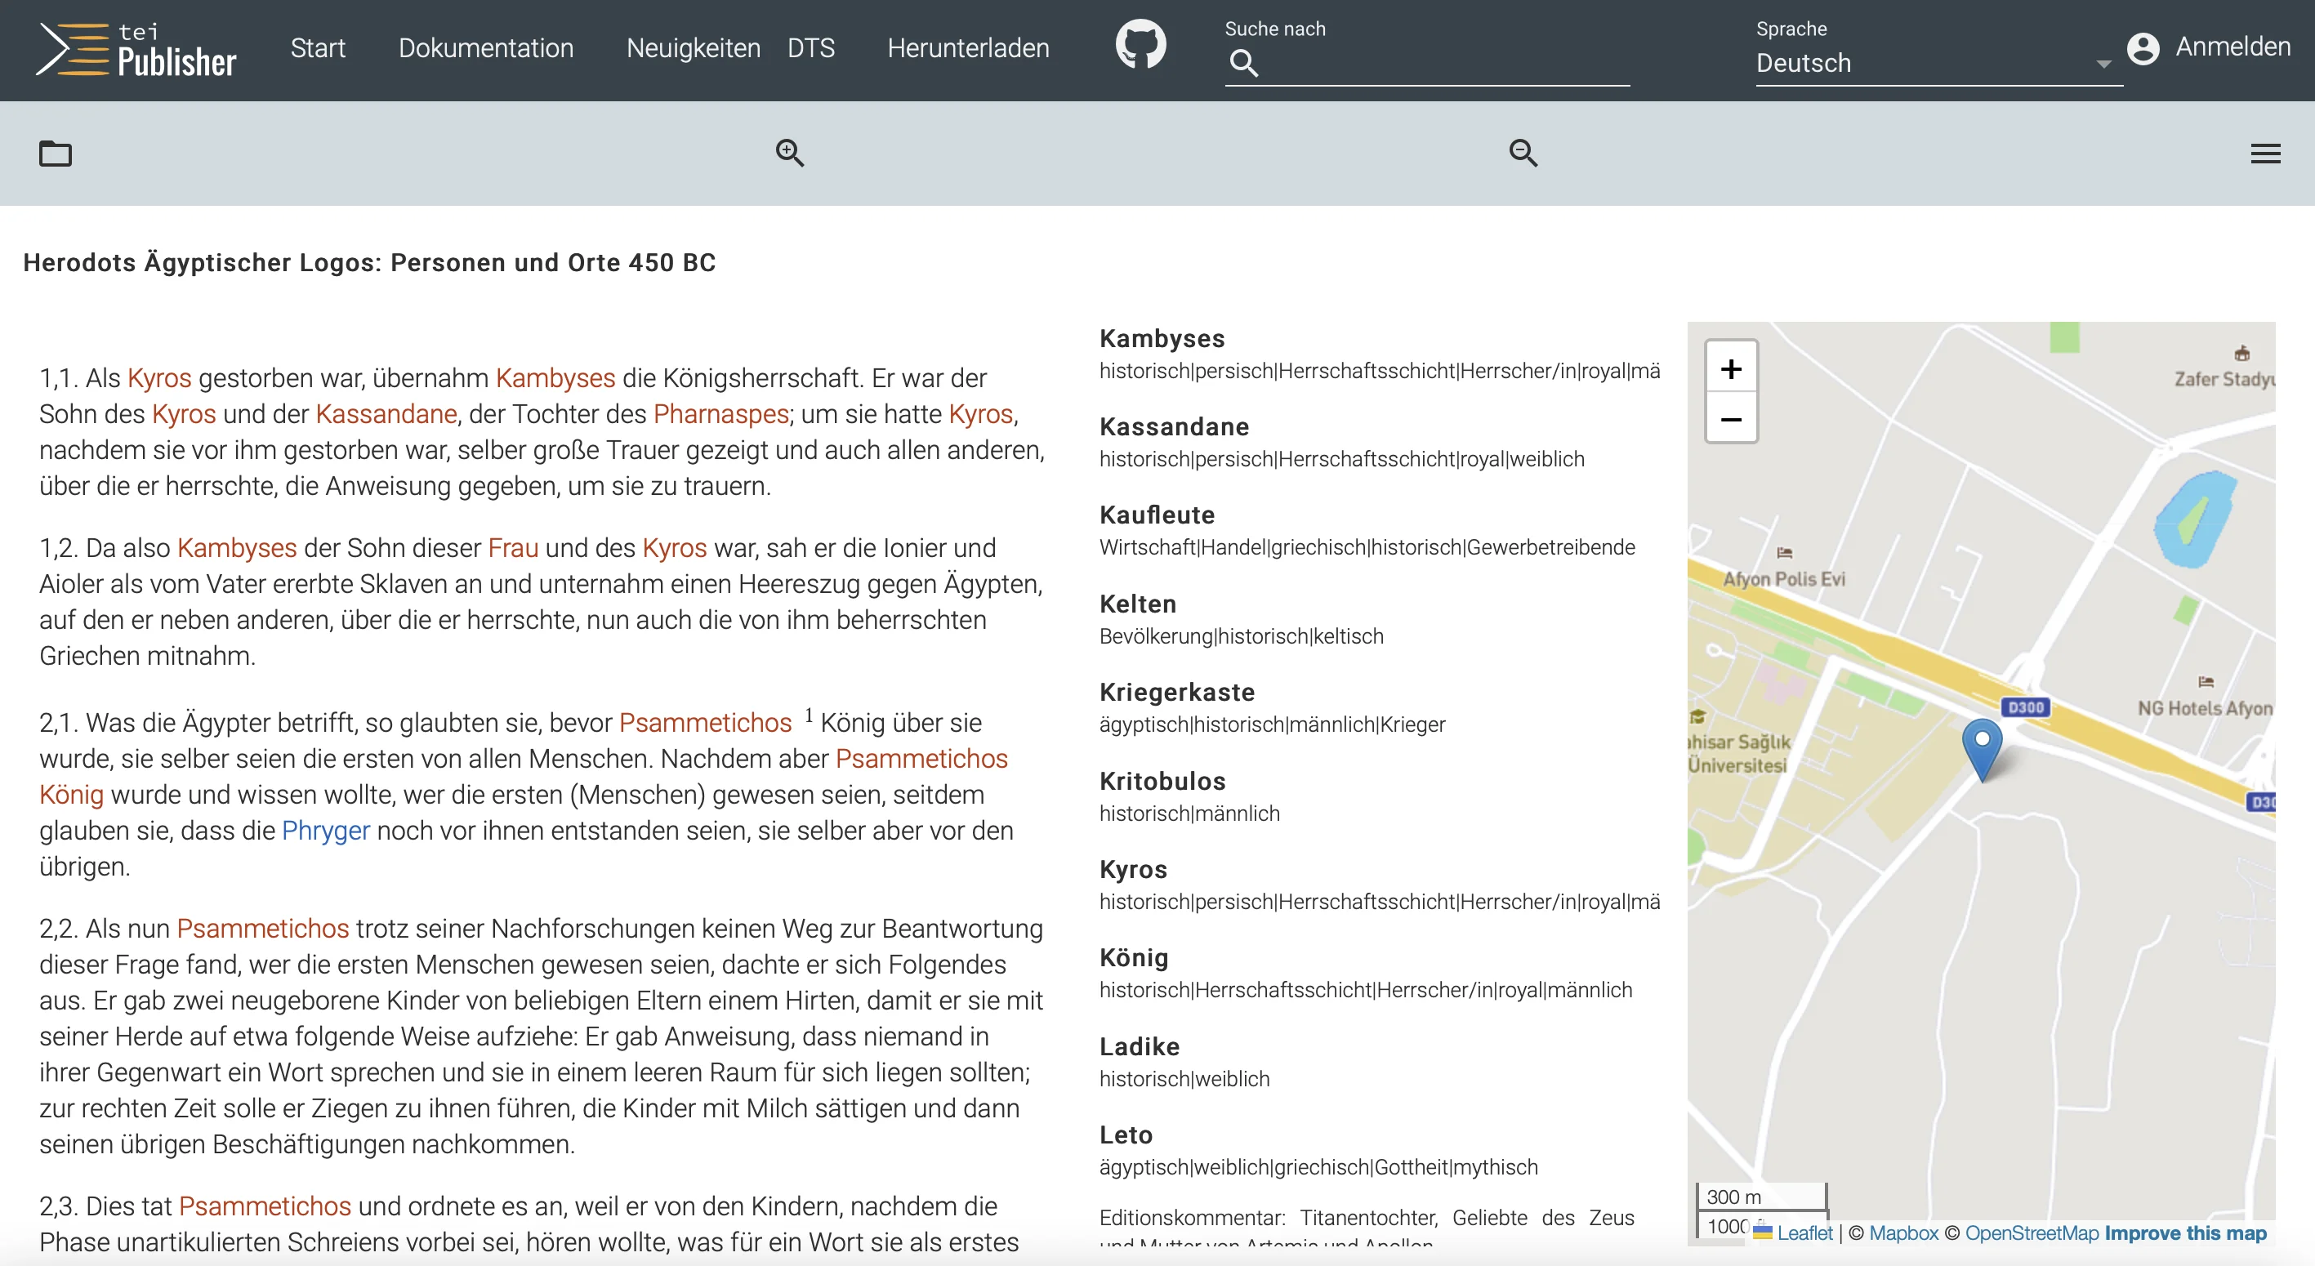
Task: Expand the Sprache Deutsch language dropdown
Action: click(x=1938, y=63)
